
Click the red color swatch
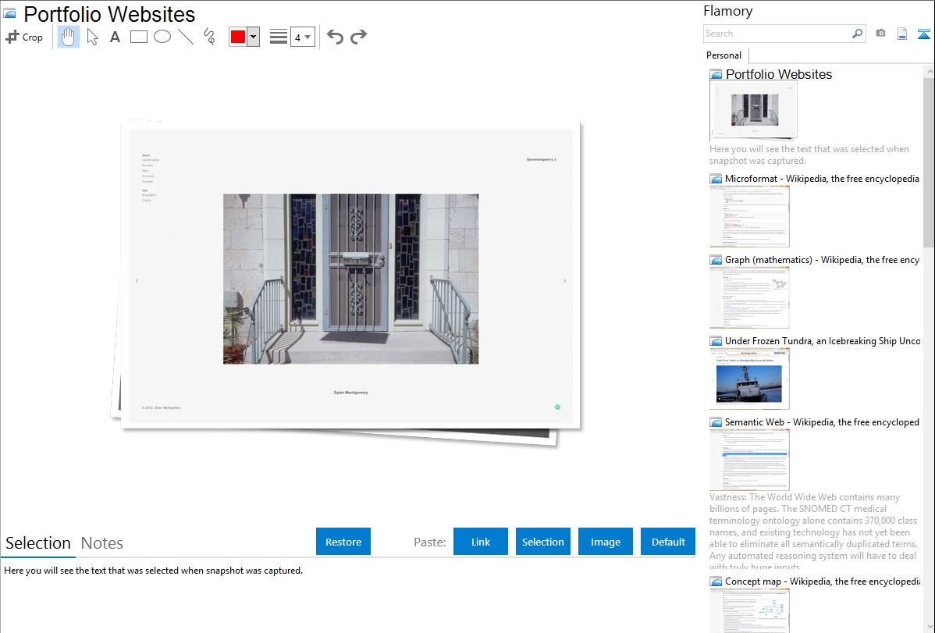(x=238, y=37)
